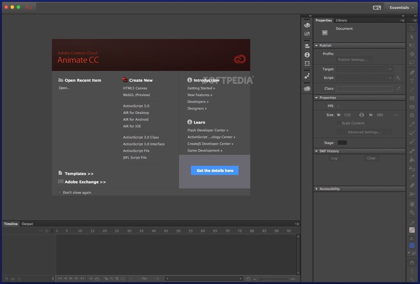This screenshot has width=420, height=284.
Task: Open the Getting Started link
Action: click(x=201, y=88)
